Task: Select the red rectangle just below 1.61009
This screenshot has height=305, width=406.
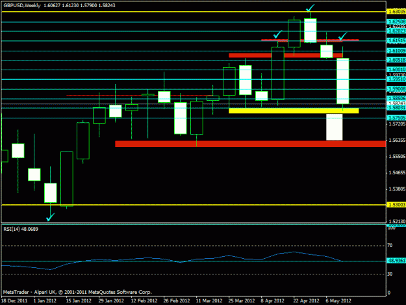Action: (x=286, y=55)
